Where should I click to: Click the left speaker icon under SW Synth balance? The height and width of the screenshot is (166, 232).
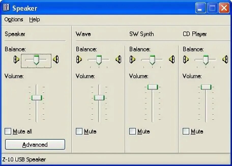pyautogui.click(x=133, y=59)
